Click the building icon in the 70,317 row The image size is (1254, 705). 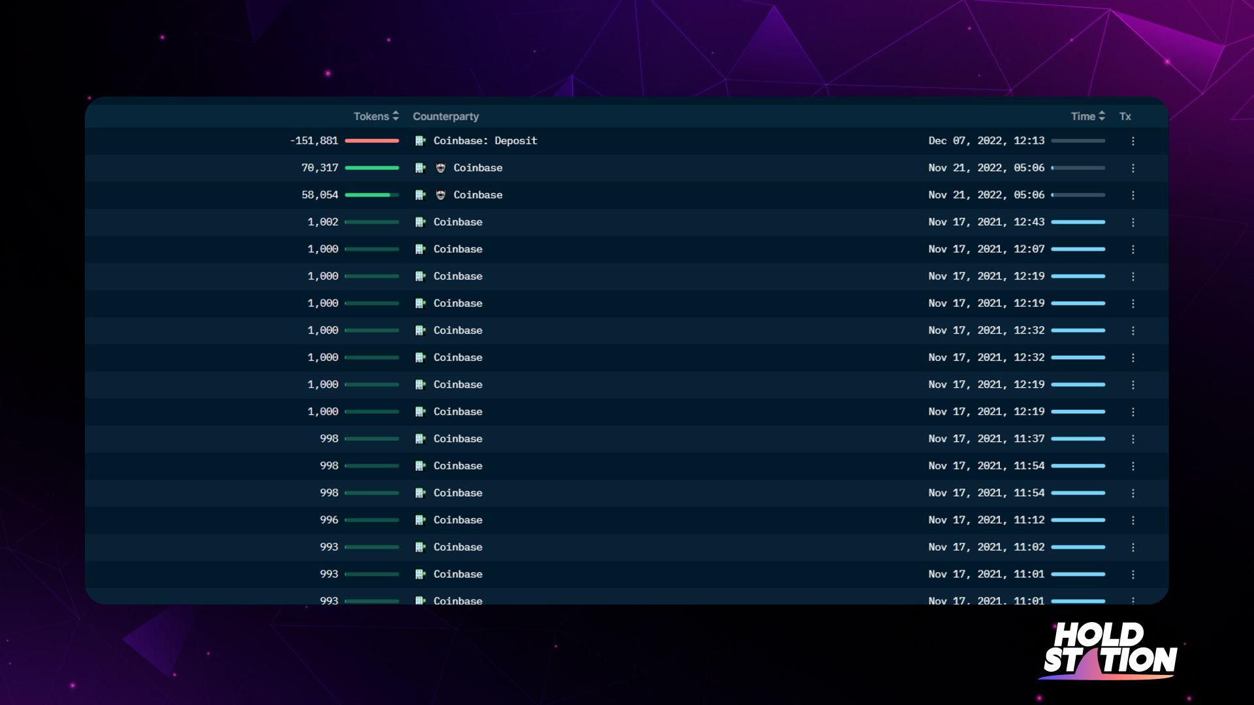(x=421, y=168)
